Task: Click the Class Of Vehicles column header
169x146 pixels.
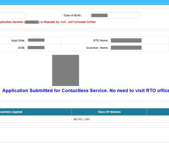Action: pyautogui.click(x=109, y=112)
